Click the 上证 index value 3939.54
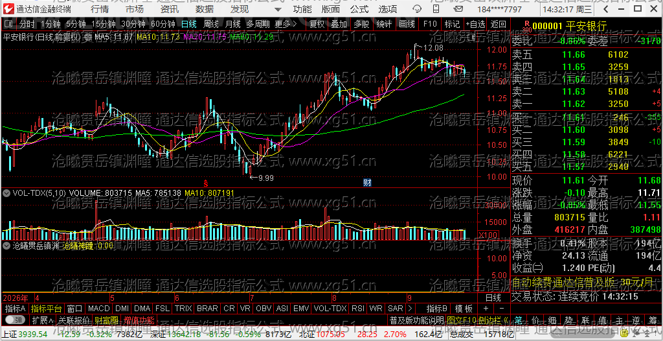This screenshot has height=341, width=663. coord(32,335)
